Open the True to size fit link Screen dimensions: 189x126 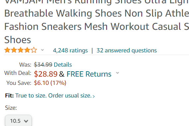pyautogui.click(x=53, y=95)
